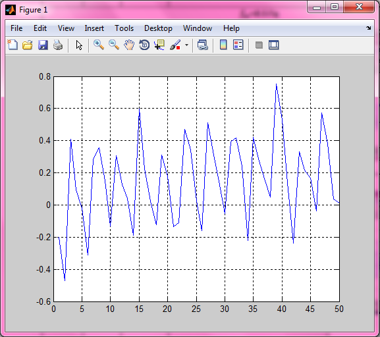Expand the Brush color dropdown arrow

click(x=186, y=45)
